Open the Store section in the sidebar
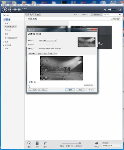124x150 pixels. (6, 15)
